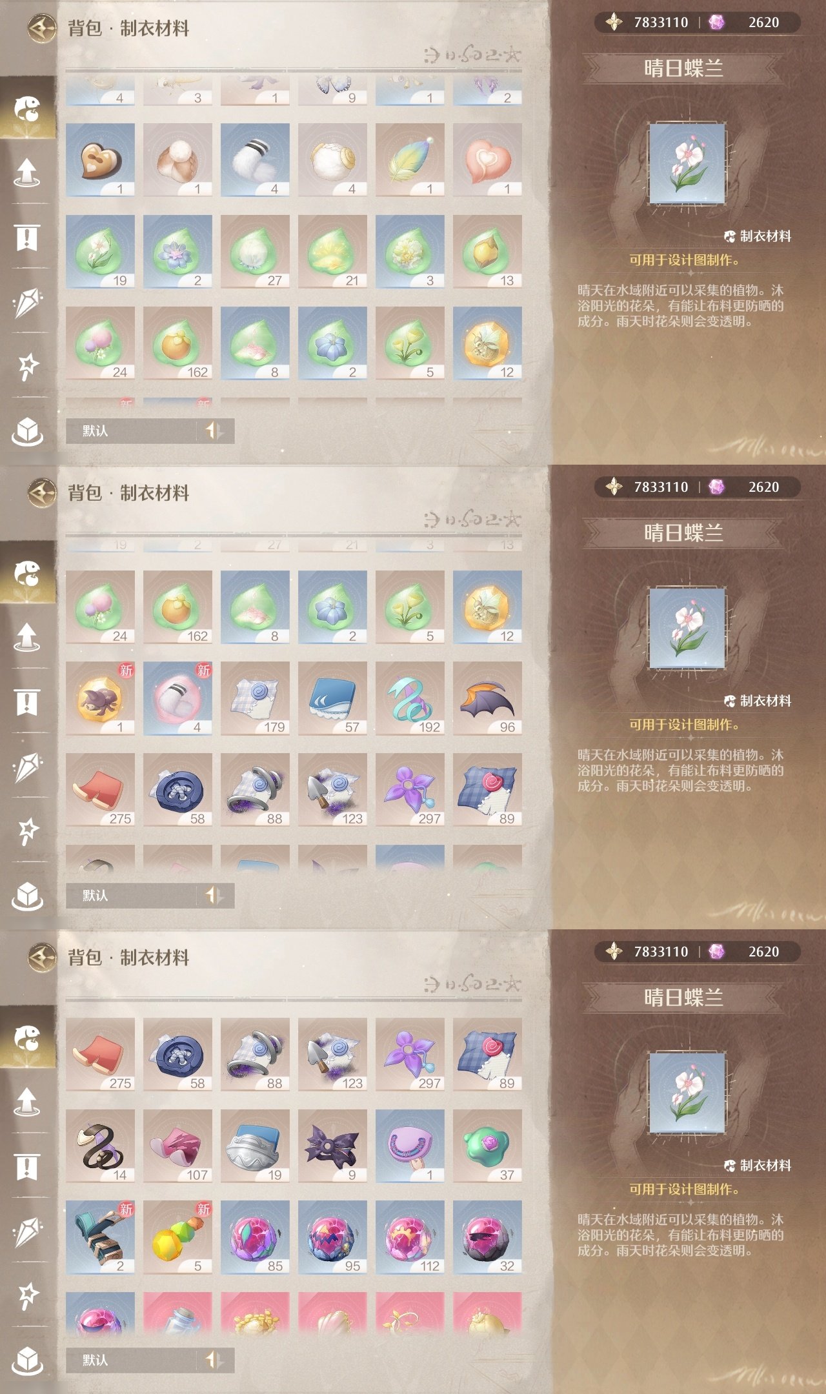The image size is (826, 1394).
Task: Select the striped fluffy tail item with count 4
Action: pos(255,160)
